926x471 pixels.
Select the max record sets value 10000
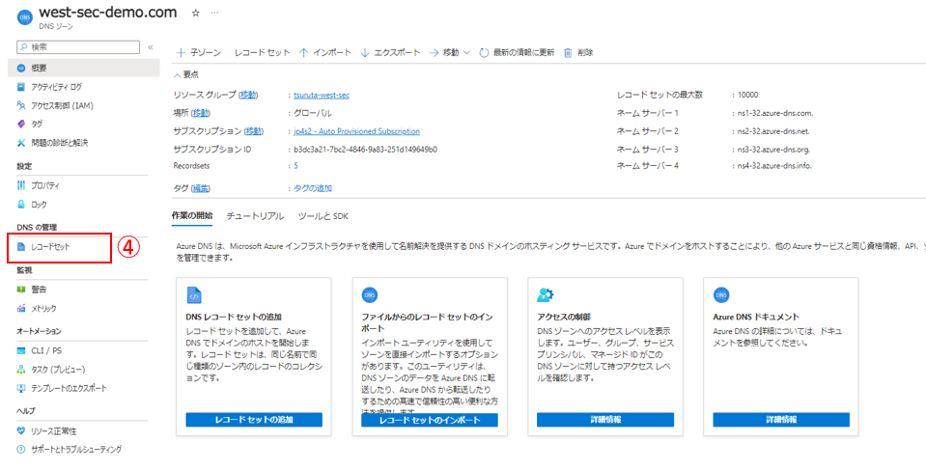point(747,95)
